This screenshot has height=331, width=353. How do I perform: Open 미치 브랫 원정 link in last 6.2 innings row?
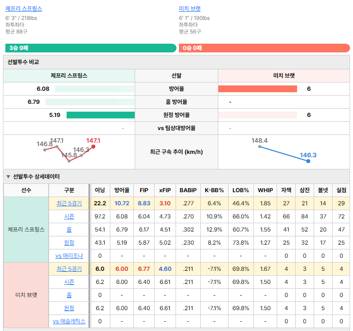(69, 308)
